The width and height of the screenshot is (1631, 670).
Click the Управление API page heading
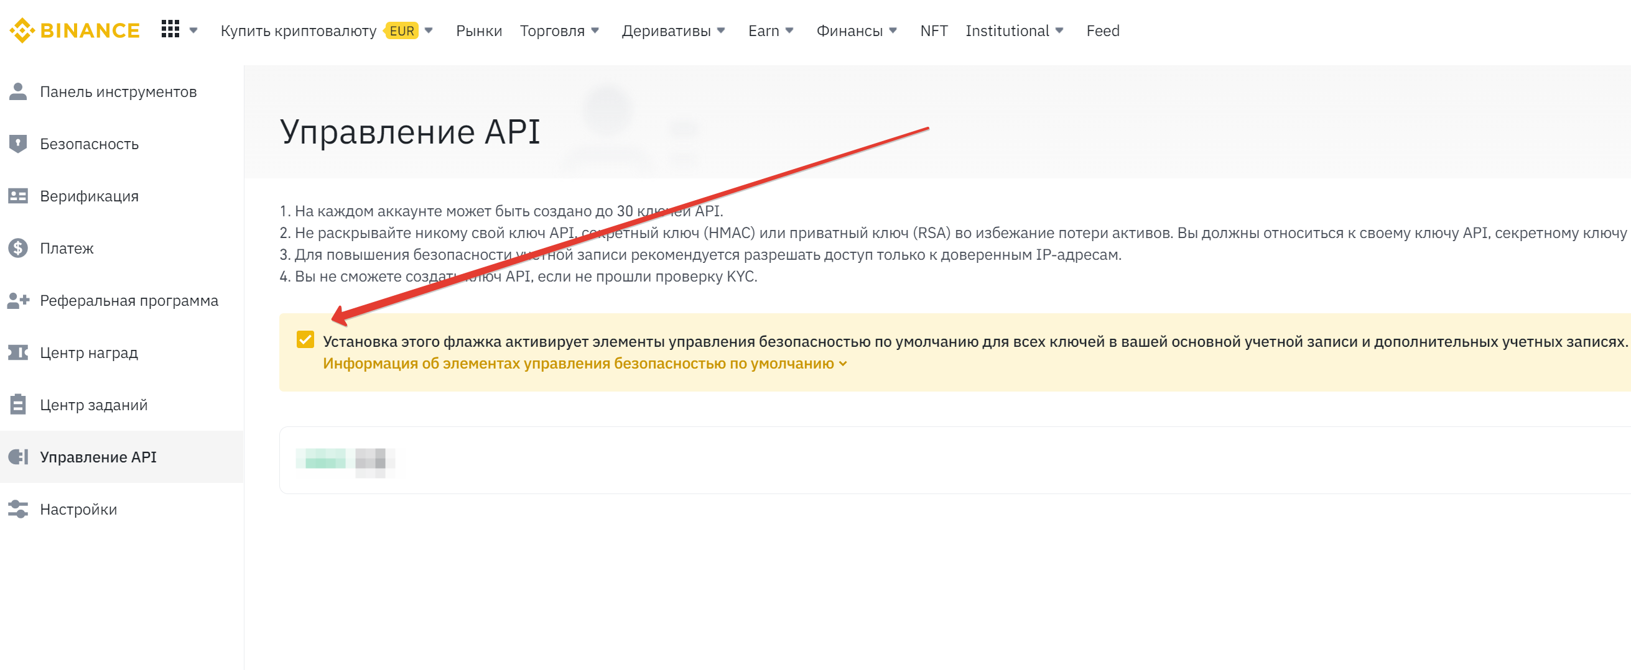(410, 132)
